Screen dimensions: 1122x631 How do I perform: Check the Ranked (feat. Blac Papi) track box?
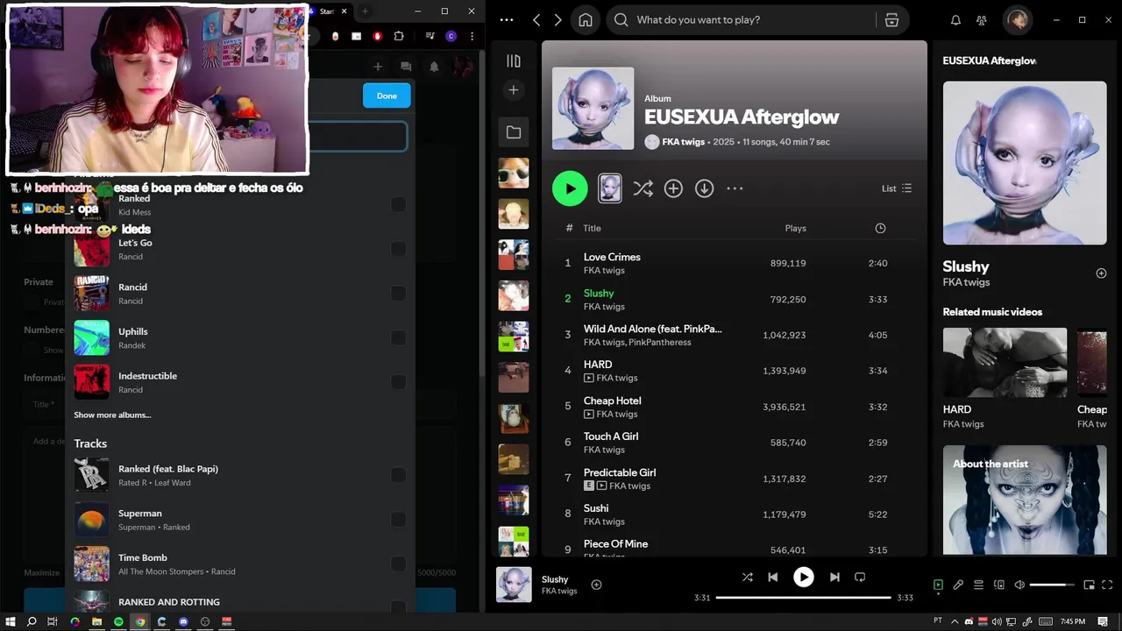coord(398,475)
